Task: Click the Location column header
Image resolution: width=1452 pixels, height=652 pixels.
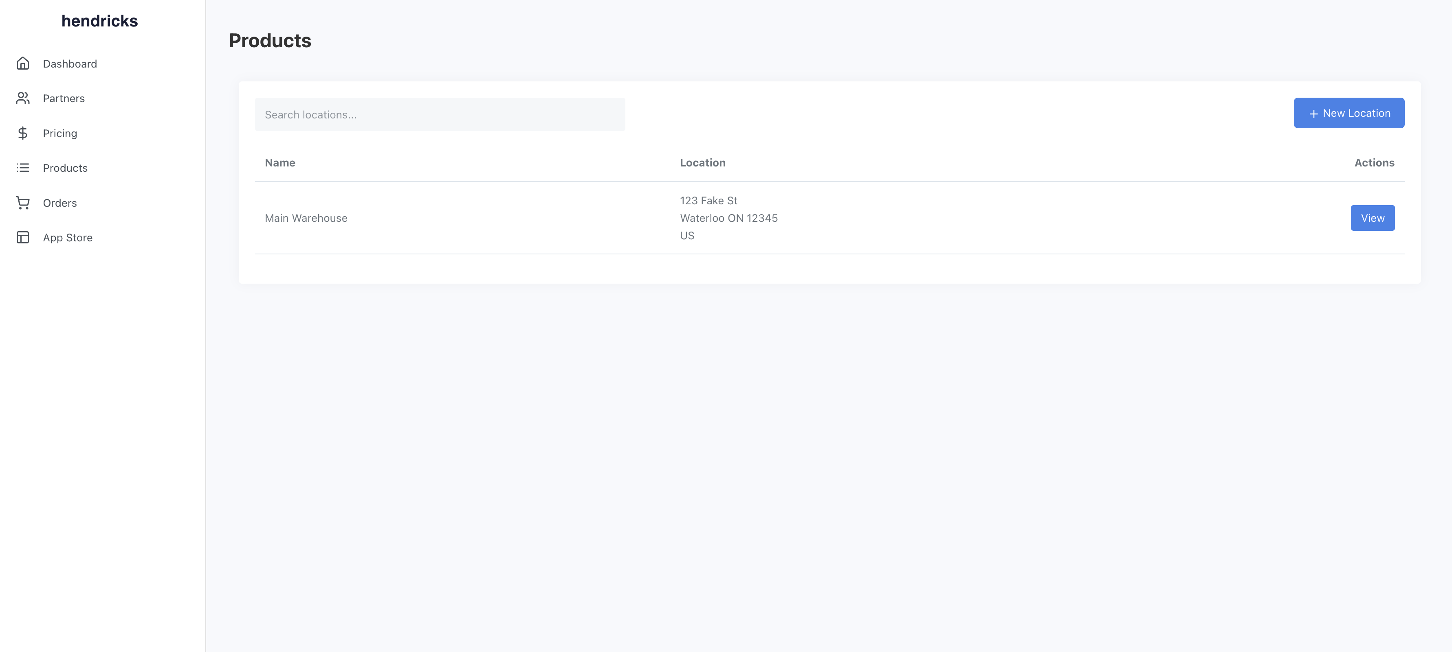Action: pos(703,162)
